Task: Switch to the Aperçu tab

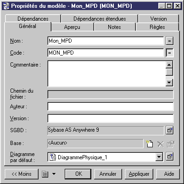Action: pyautogui.click(x=72, y=27)
